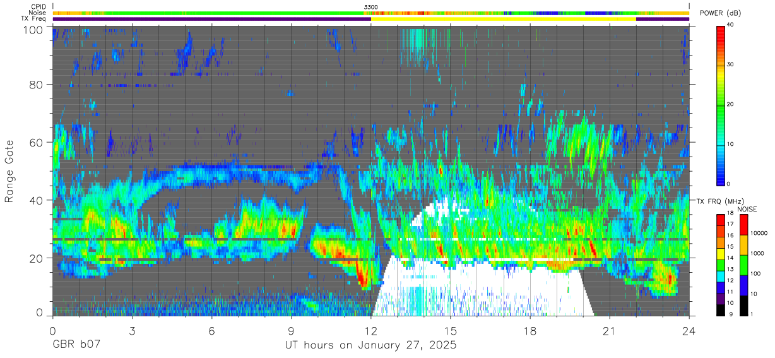Click the red top of the power colorbar
775x358 pixels.
coord(721,35)
